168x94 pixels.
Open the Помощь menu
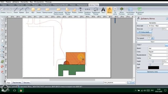coord(48,2)
